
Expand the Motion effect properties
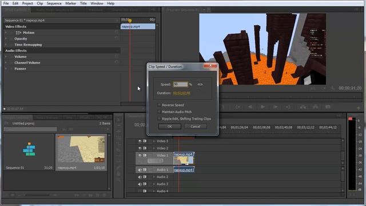click(x=6, y=33)
